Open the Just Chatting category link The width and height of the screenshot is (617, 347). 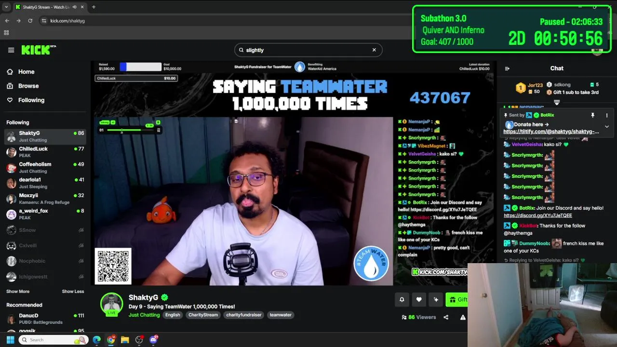[144, 315]
